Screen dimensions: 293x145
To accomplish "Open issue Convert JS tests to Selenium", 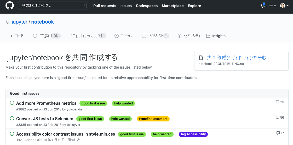I will [x=45, y=119].
